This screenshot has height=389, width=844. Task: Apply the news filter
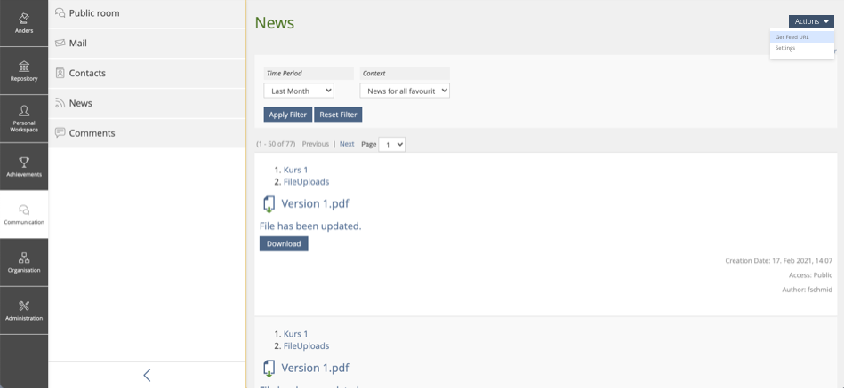288,115
